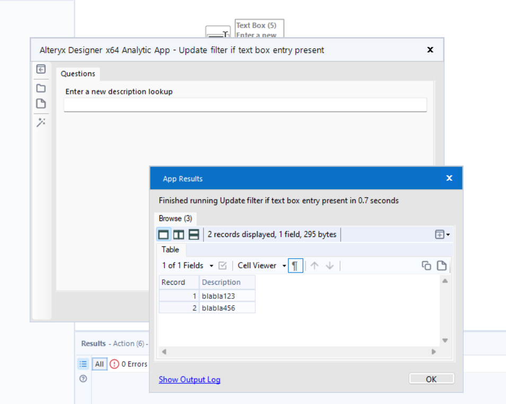The image size is (506, 404).
Task: Open the folder icon in the app sidebar
Action: (x=41, y=88)
